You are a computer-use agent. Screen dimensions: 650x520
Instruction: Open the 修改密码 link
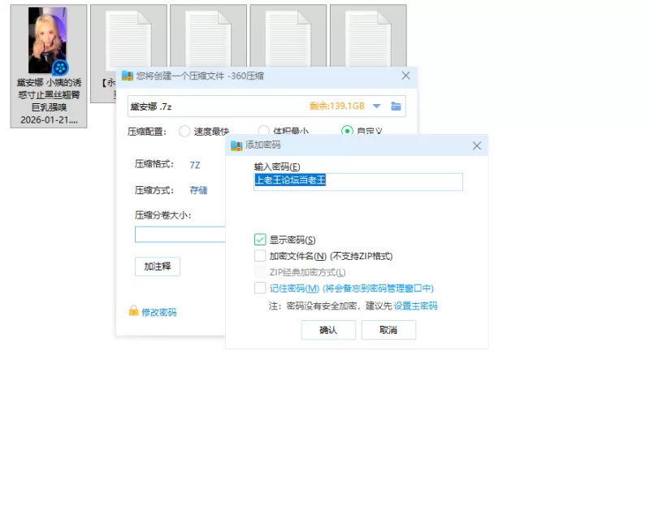[x=158, y=312]
